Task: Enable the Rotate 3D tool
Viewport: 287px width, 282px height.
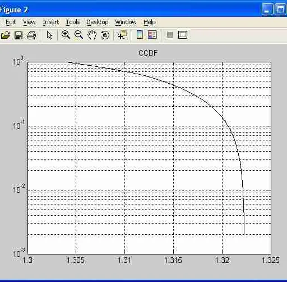Action: coord(105,35)
